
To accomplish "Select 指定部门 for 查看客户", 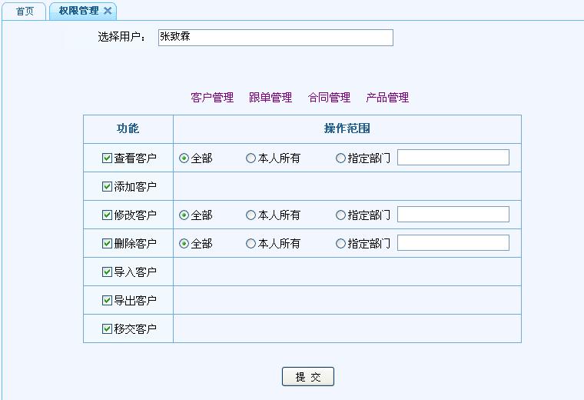I will [x=340, y=158].
